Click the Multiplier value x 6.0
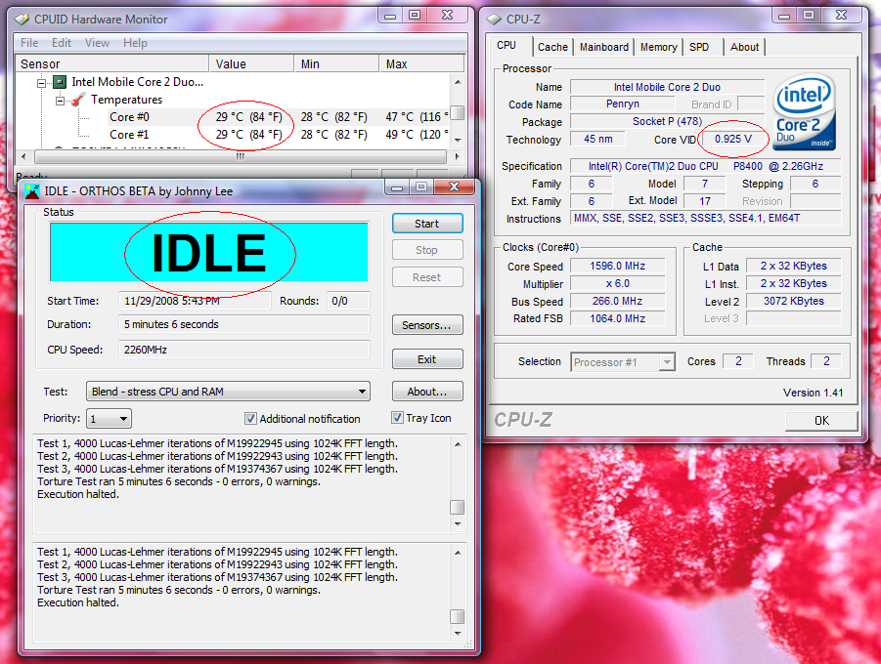Image resolution: width=881 pixels, height=664 pixels. point(618,283)
